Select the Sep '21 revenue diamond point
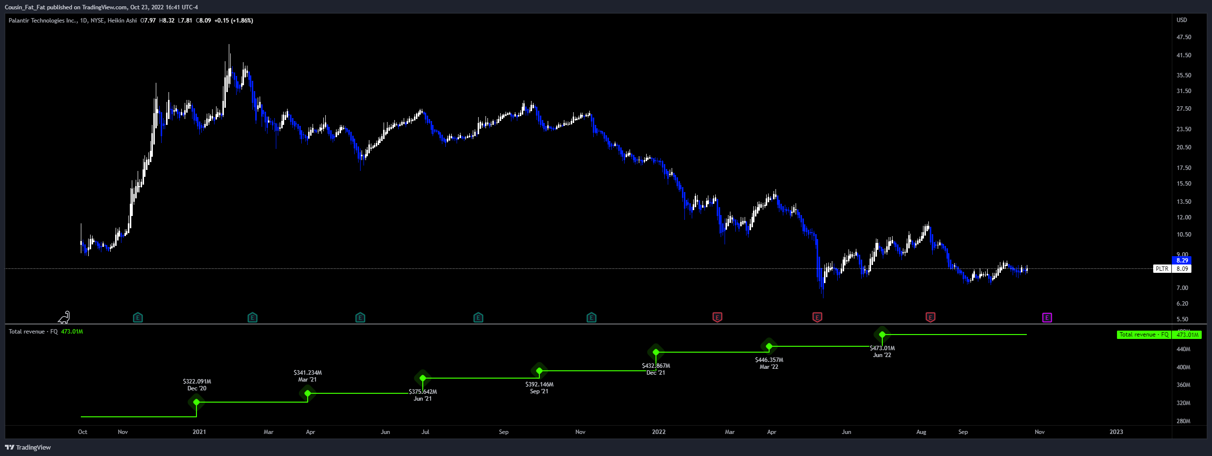1212x456 pixels. [539, 371]
